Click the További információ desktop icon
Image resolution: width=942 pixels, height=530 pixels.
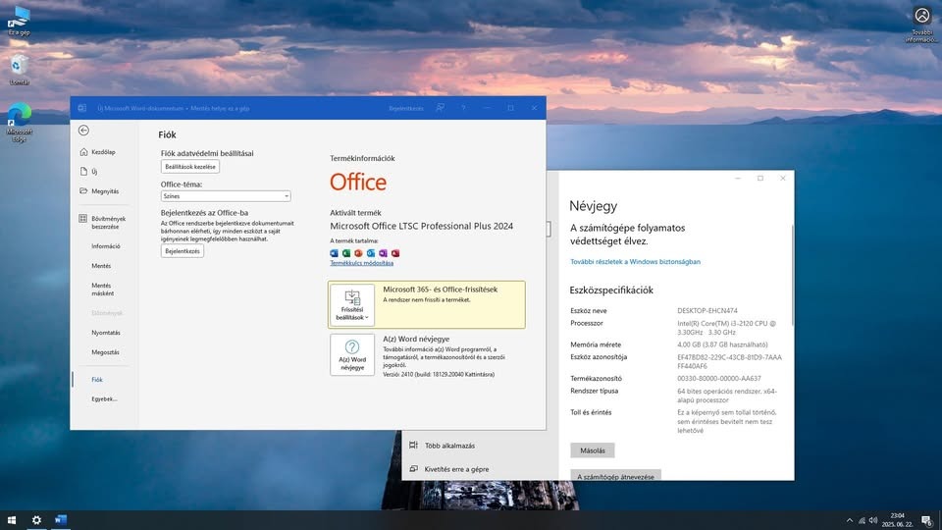(922, 26)
